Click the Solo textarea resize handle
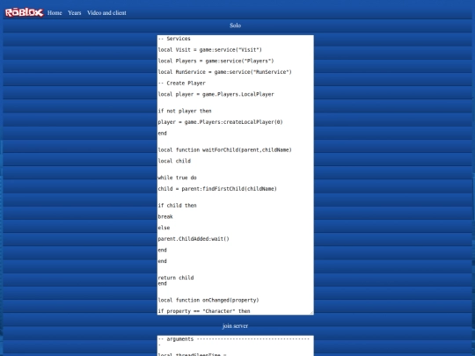Screen dimensions: 475x356 [x=311, y=313]
